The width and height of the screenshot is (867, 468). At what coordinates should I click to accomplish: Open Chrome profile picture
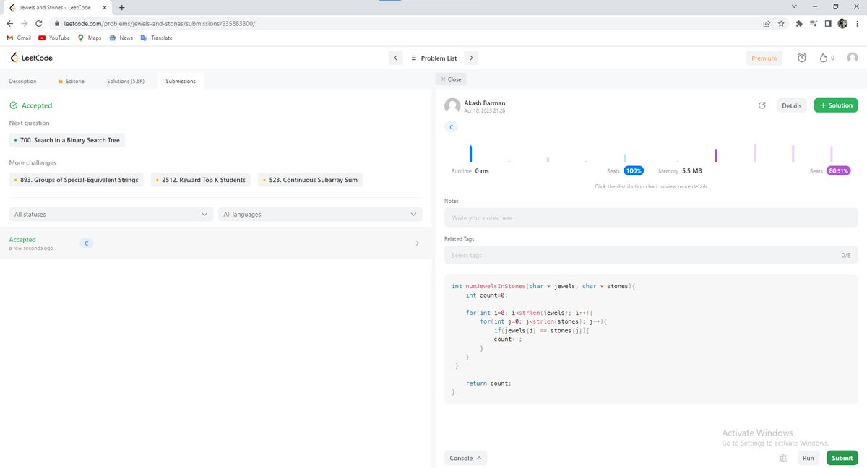pyautogui.click(x=842, y=23)
